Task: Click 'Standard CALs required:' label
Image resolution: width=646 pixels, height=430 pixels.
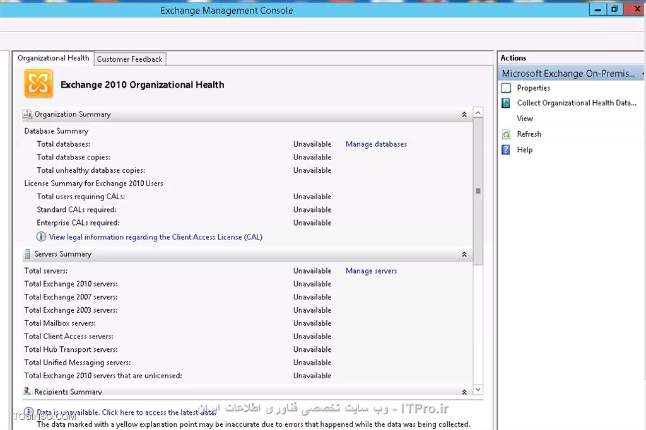Action: (76, 210)
